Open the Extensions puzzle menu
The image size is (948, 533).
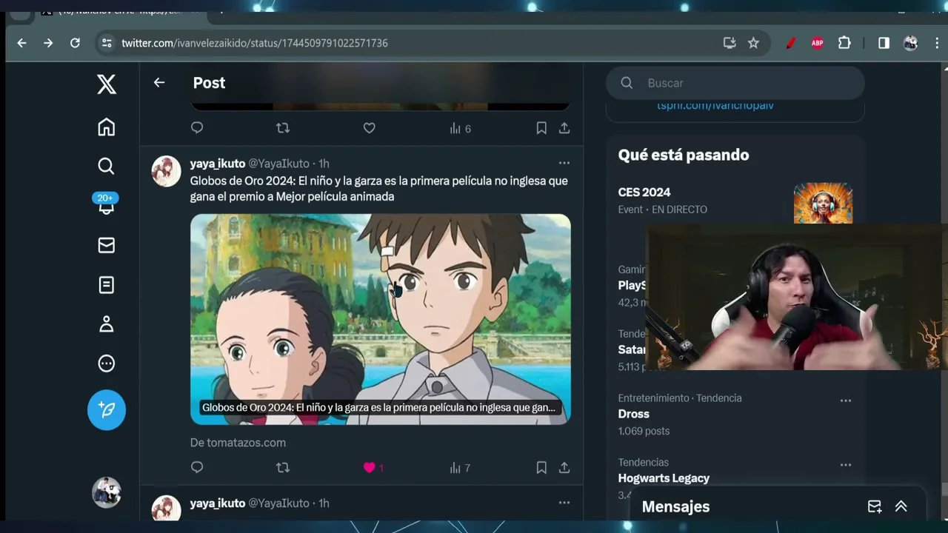(844, 43)
